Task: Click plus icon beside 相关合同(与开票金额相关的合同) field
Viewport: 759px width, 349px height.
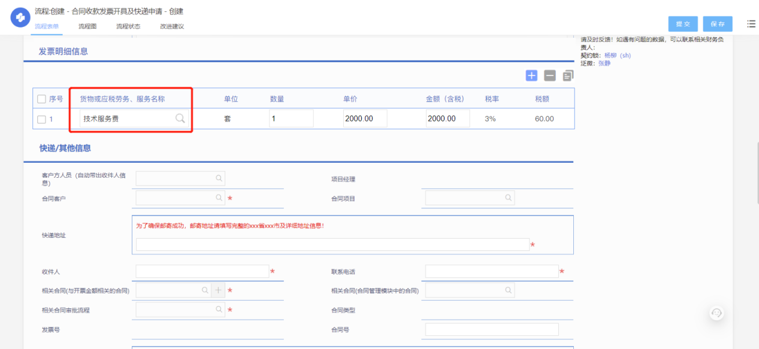Action: (218, 290)
